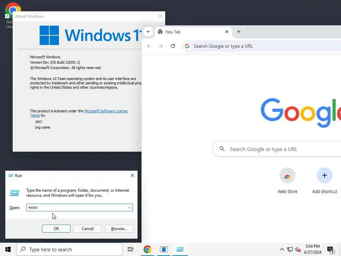341x256 pixels.
Task: Click the org name text
Action: click(42, 127)
